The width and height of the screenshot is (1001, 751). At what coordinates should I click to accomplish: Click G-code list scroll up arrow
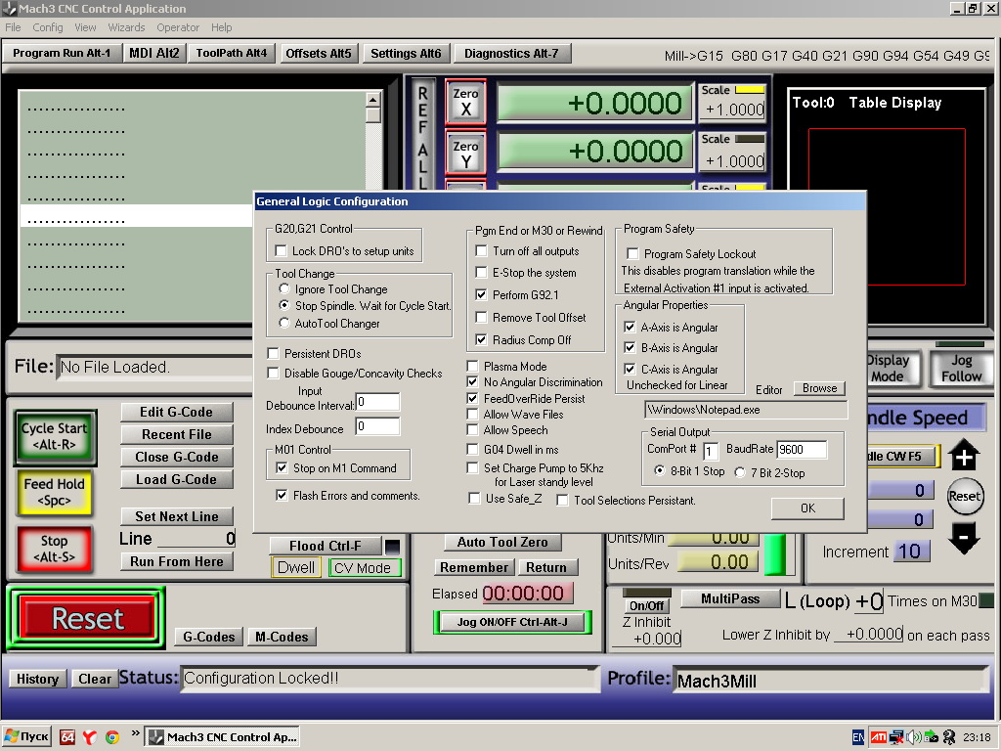[x=373, y=100]
